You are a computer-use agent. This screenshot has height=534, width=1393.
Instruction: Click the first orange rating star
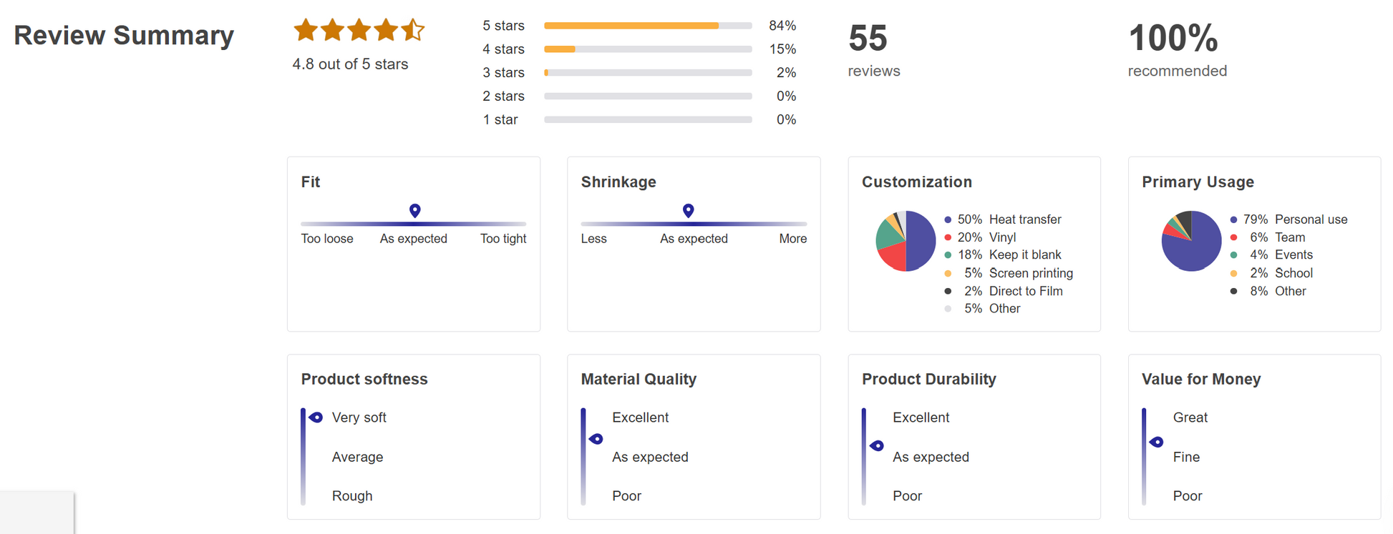[306, 30]
